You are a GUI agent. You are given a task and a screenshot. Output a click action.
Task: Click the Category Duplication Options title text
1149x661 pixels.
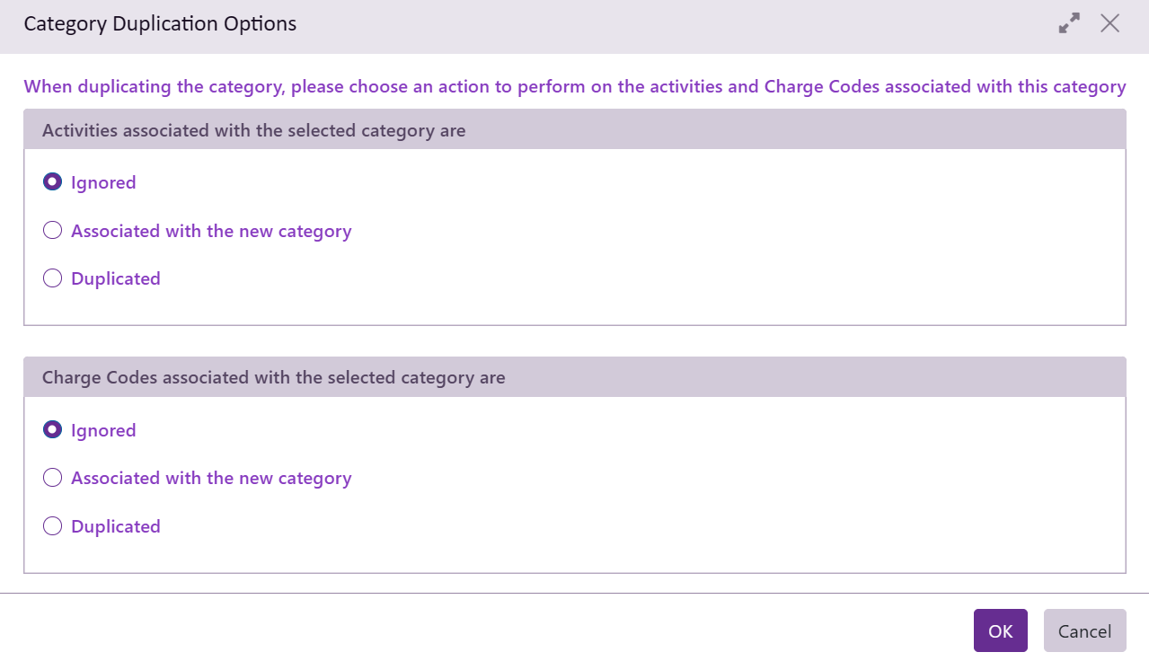click(x=160, y=24)
